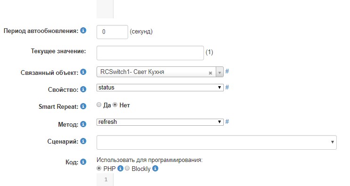
Task: Expand the empty Сценарий dropdown
Action: click(217, 142)
